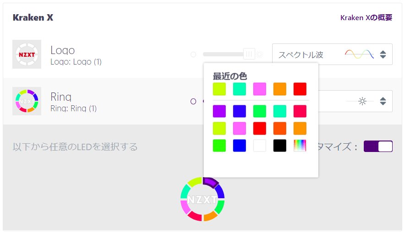Adjust the Logo brightness slider handle
The width and height of the screenshot is (405, 233).
pos(249,54)
